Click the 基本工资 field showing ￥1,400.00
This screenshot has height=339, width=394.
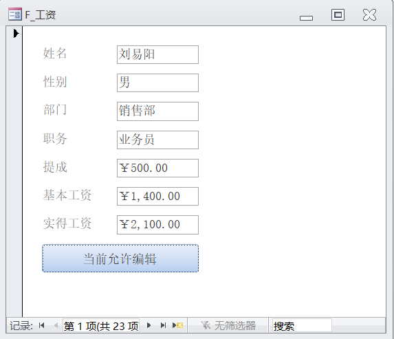pyautogui.click(x=157, y=196)
